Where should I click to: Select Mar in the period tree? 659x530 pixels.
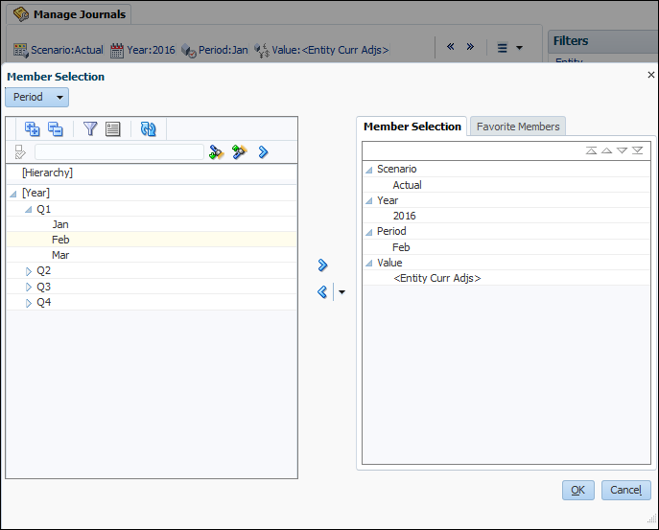60,255
